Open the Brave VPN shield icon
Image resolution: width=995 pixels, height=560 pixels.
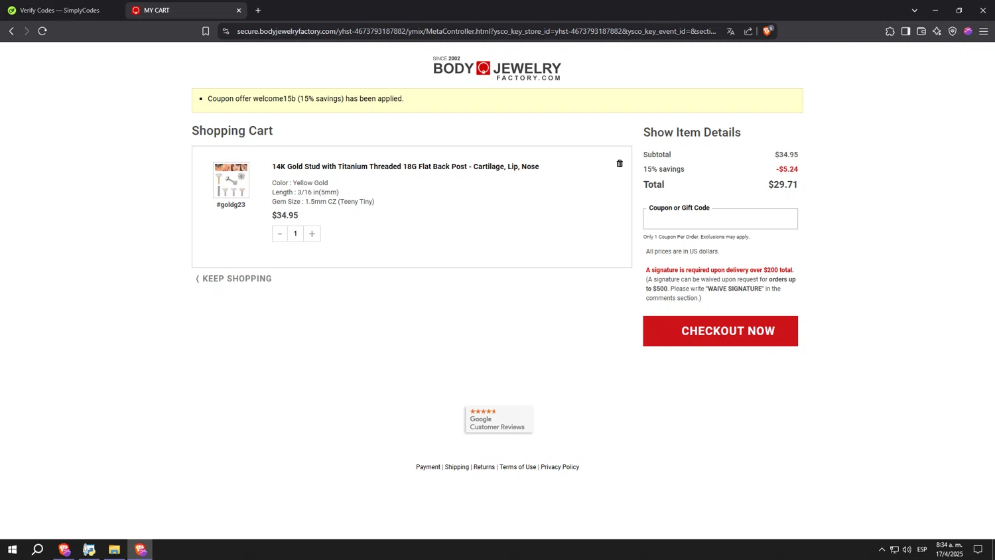(x=953, y=31)
